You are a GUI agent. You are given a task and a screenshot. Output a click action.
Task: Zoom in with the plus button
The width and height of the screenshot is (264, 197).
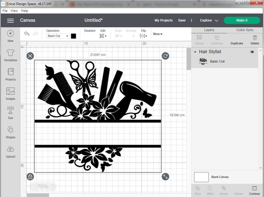click(x=53, y=187)
